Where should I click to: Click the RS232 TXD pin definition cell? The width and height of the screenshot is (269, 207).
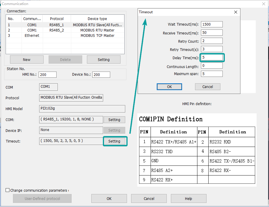pyautogui.click(x=174, y=151)
